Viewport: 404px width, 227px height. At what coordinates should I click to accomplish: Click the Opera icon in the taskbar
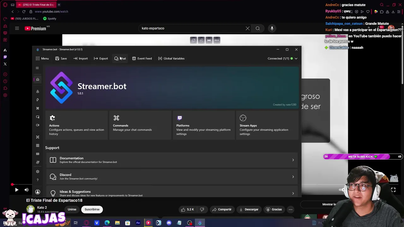click(x=86, y=223)
